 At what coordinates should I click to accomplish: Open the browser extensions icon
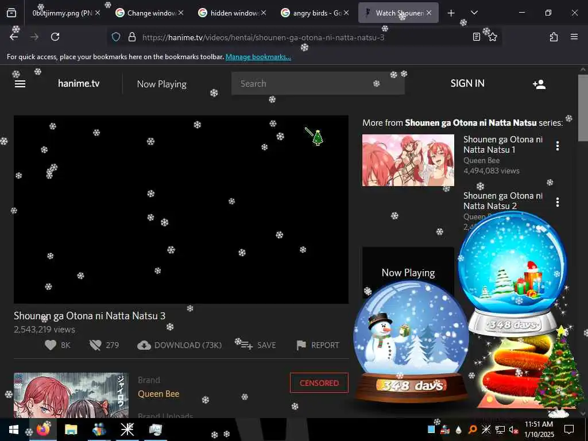click(554, 37)
